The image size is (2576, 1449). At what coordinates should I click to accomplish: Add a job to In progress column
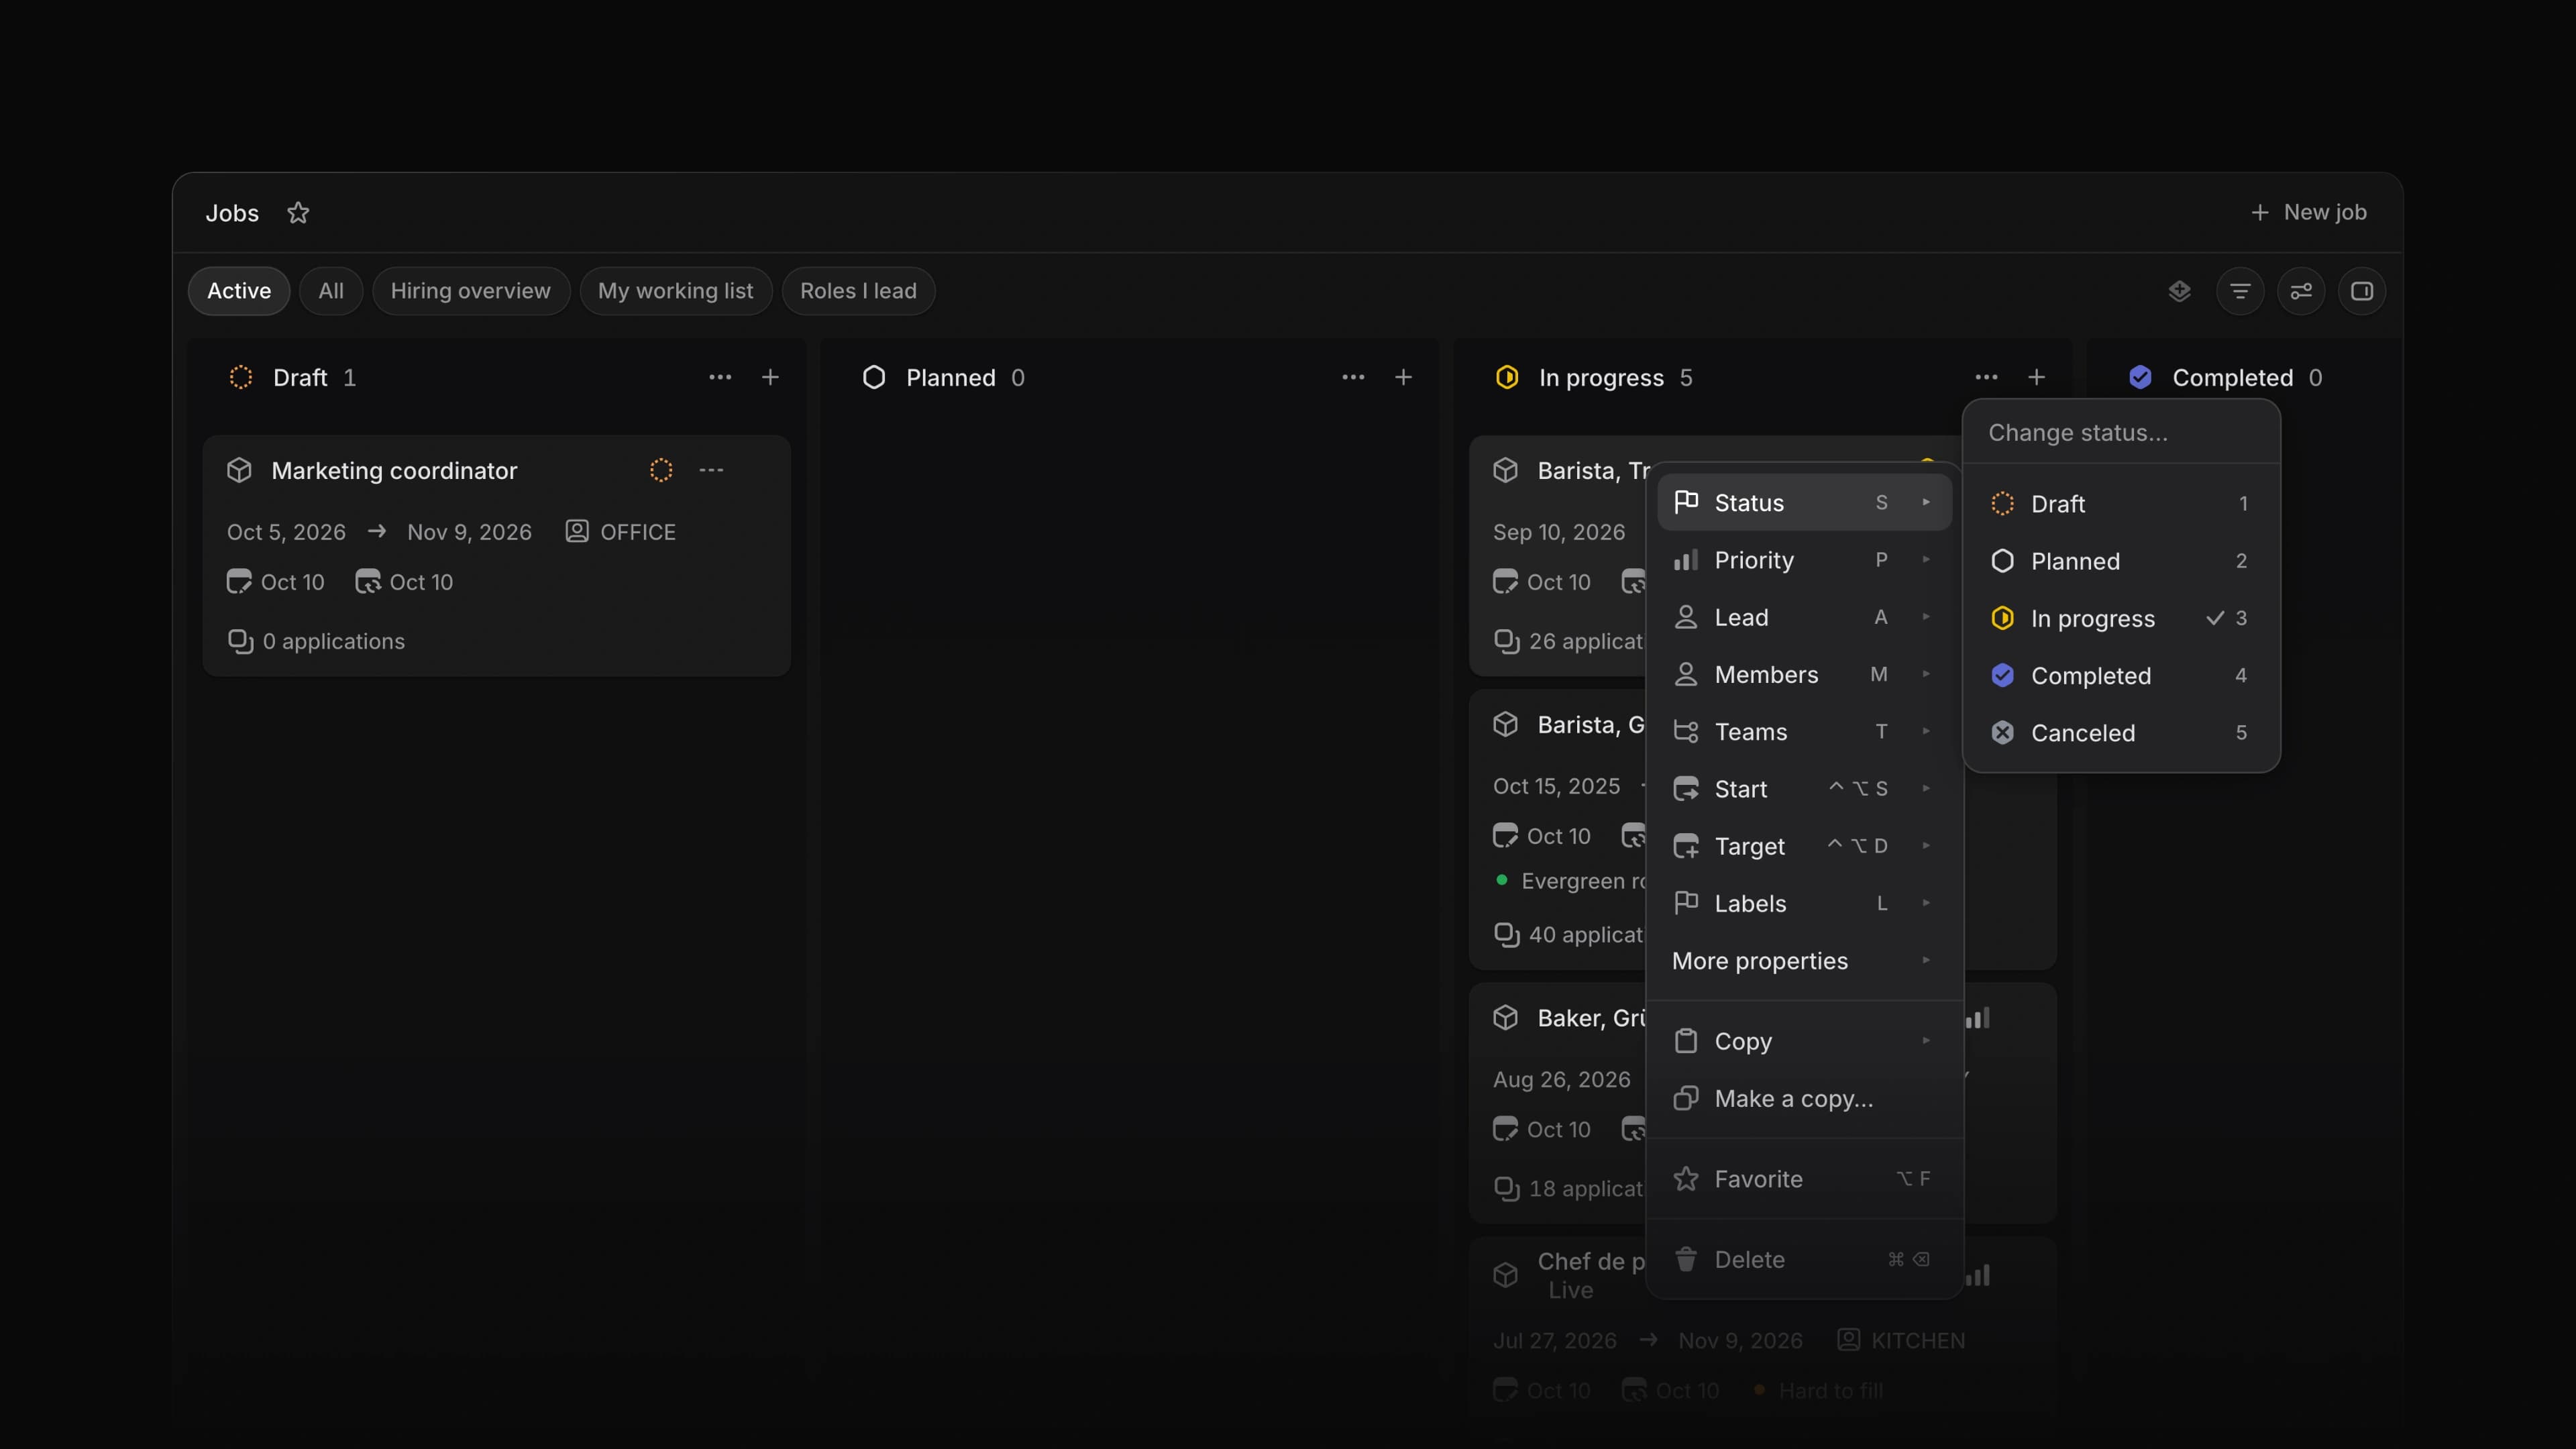2036,377
